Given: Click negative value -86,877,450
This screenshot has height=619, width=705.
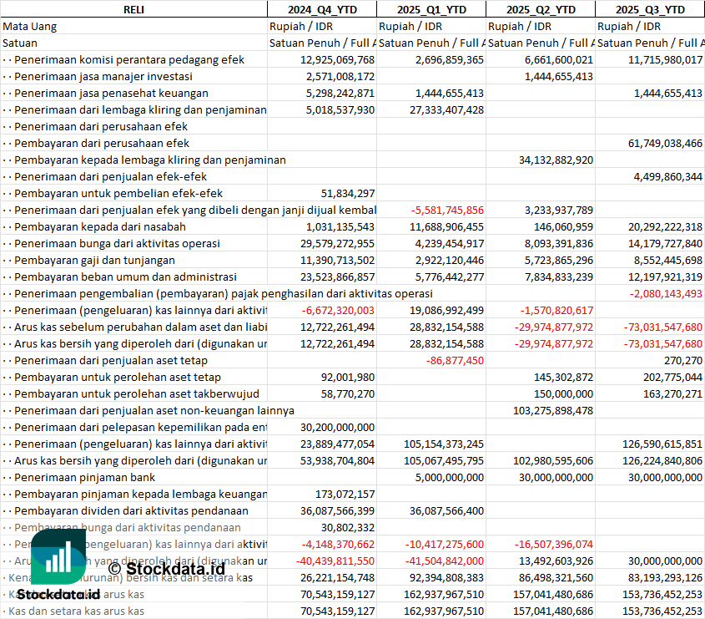Looking at the screenshot, I should (x=455, y=360).
